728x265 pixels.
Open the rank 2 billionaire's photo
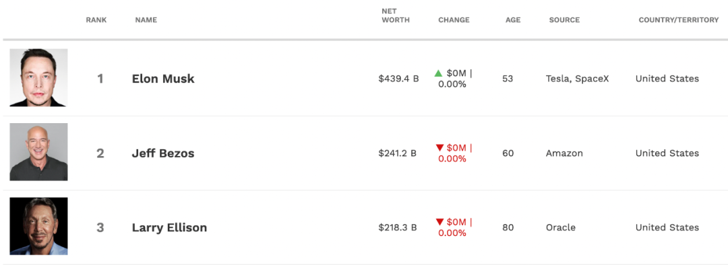[38, 152]
